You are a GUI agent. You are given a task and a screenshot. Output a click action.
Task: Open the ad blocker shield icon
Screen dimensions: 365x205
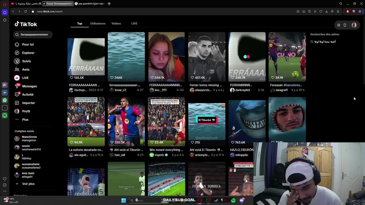coord(309,11)
